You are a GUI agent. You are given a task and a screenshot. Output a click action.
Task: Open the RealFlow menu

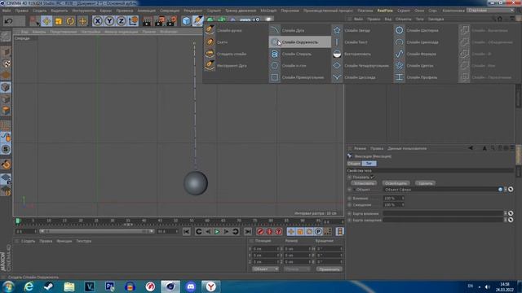(385, 11)
